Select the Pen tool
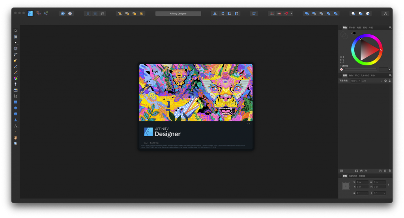Screen dimensions: 404x218 click(x=15, y=61)
